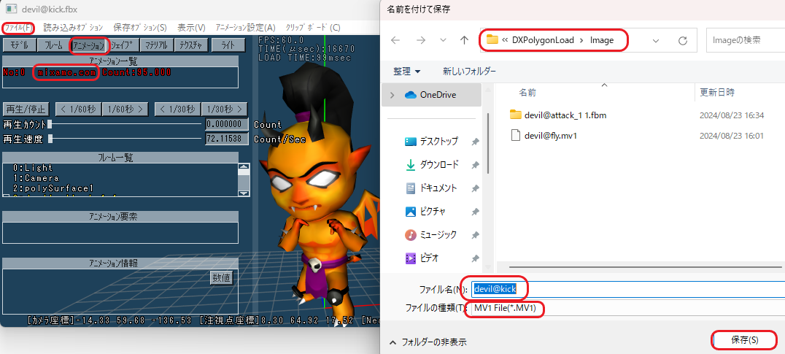Step forward with the 1/60秒 > button

[x=125, y=109]
